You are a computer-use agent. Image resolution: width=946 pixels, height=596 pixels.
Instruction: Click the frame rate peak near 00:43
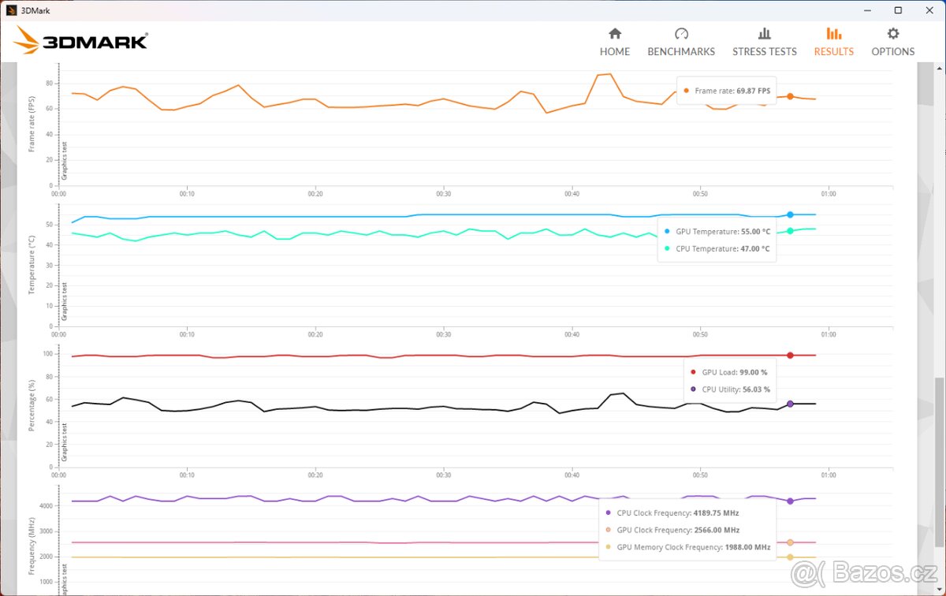609,74
